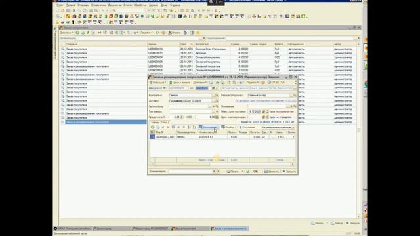Open lookup magnifier for Автомобиль field
The image size is (420, 236).
[x=217, y=106]
